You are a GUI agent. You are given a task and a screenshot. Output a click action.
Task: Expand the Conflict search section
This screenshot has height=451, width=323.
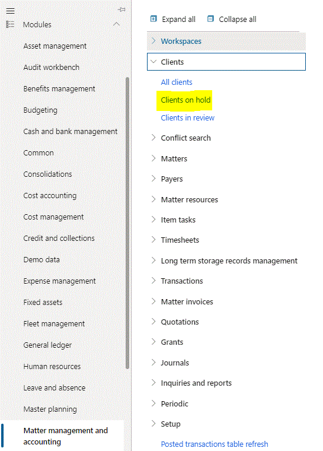pos(153,138)
